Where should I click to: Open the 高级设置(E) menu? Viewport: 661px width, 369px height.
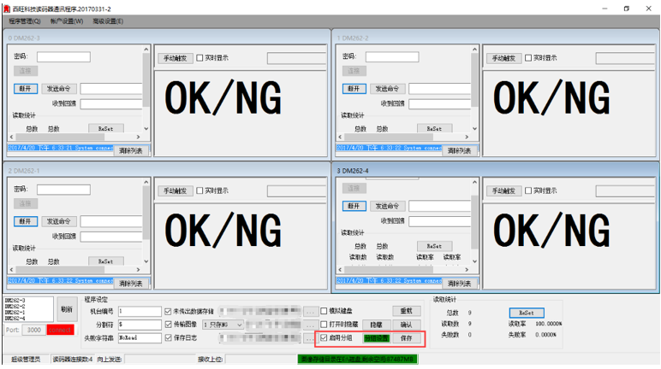coord(108,20)
